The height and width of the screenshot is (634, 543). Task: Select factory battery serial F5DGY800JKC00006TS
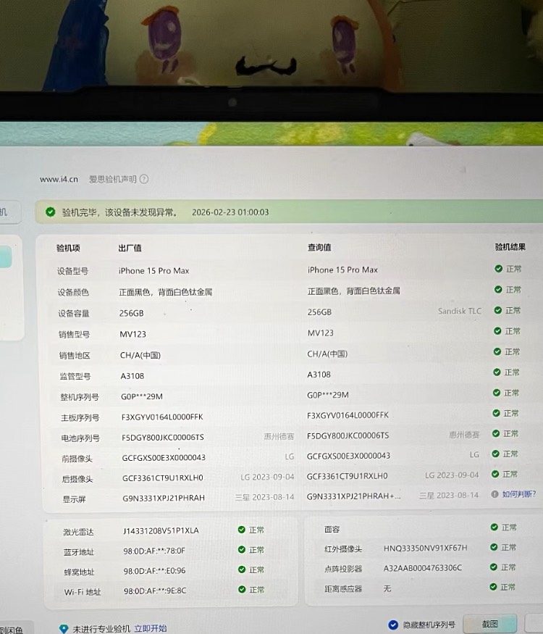click(x=163, y=437)
